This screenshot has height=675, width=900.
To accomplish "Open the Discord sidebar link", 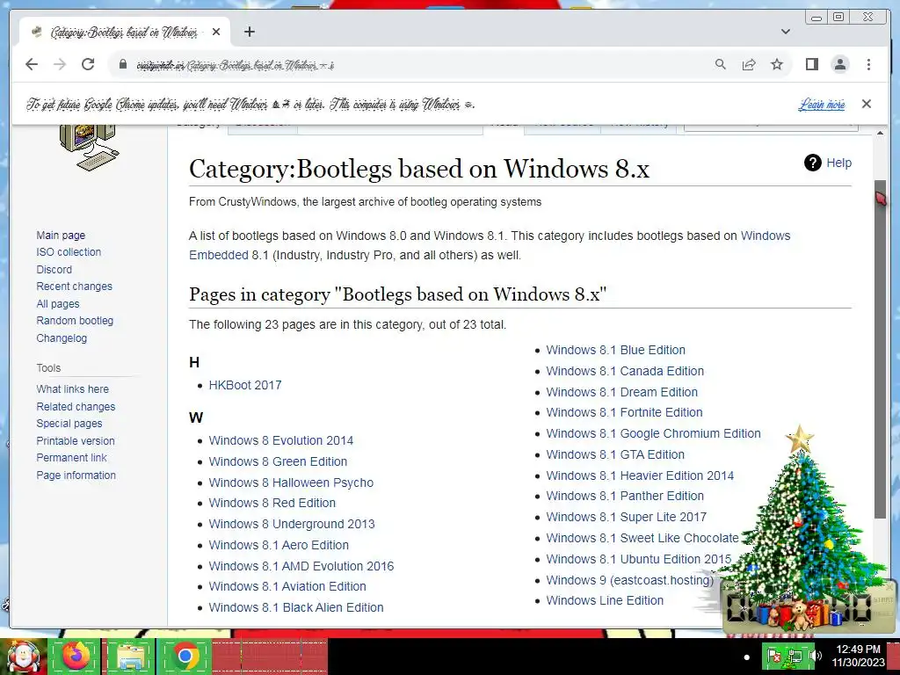I will pyautogui.click(x=54, y=269).
